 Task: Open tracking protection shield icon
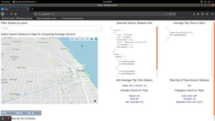(36, 14)
